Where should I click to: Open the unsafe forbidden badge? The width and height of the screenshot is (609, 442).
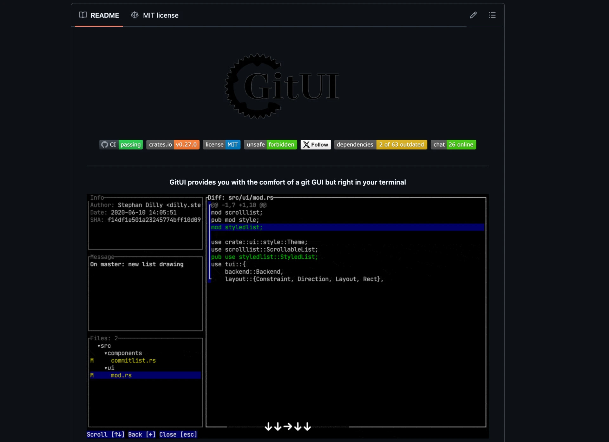pyautogui.click(x=270, y=144)
